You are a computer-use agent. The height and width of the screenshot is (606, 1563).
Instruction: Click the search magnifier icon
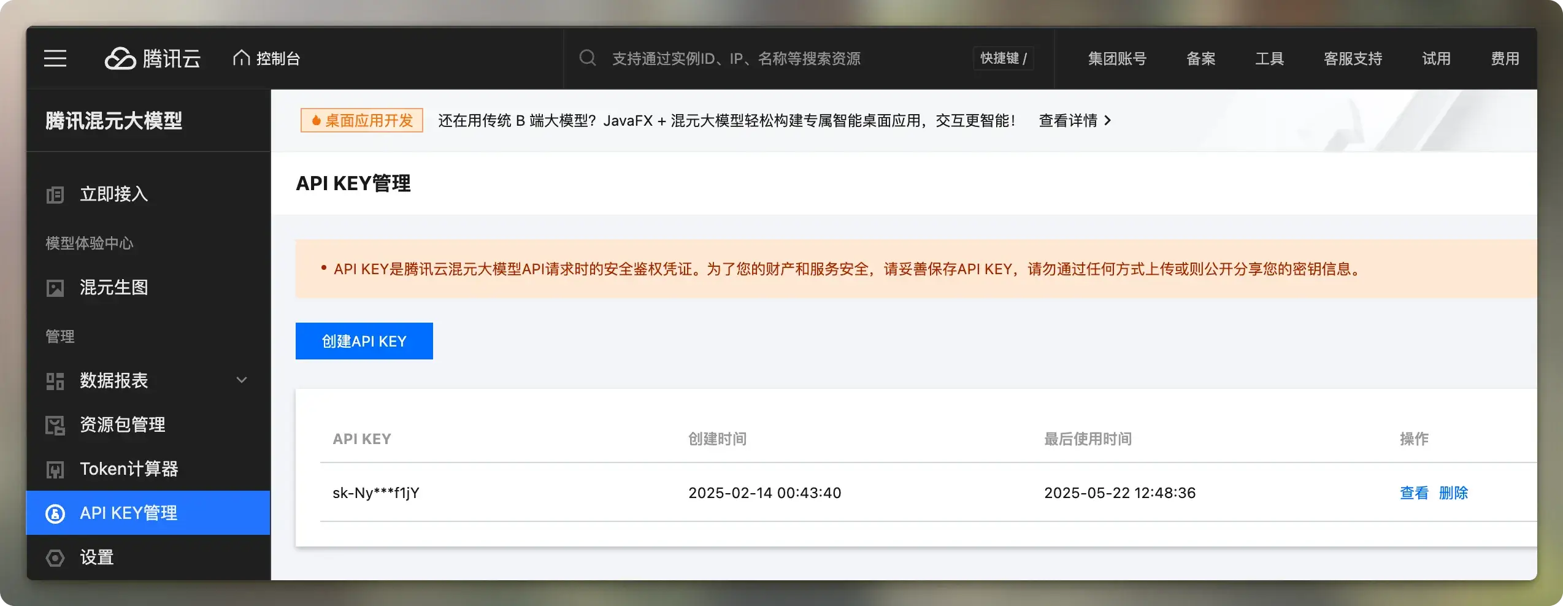(x=587, y=58)
